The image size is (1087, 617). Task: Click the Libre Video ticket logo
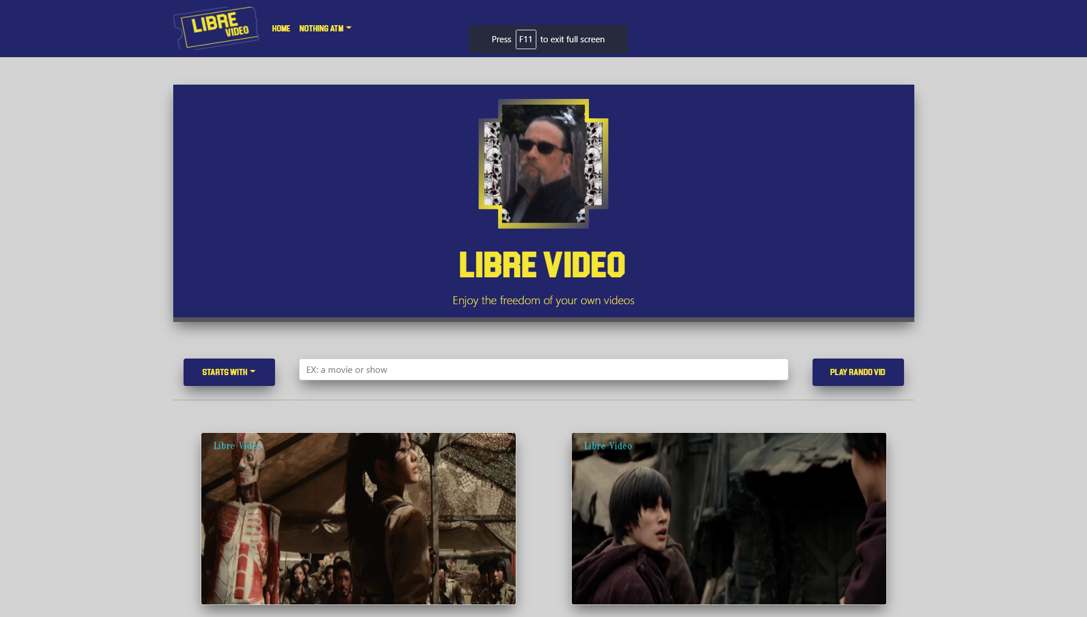[216, 28]
